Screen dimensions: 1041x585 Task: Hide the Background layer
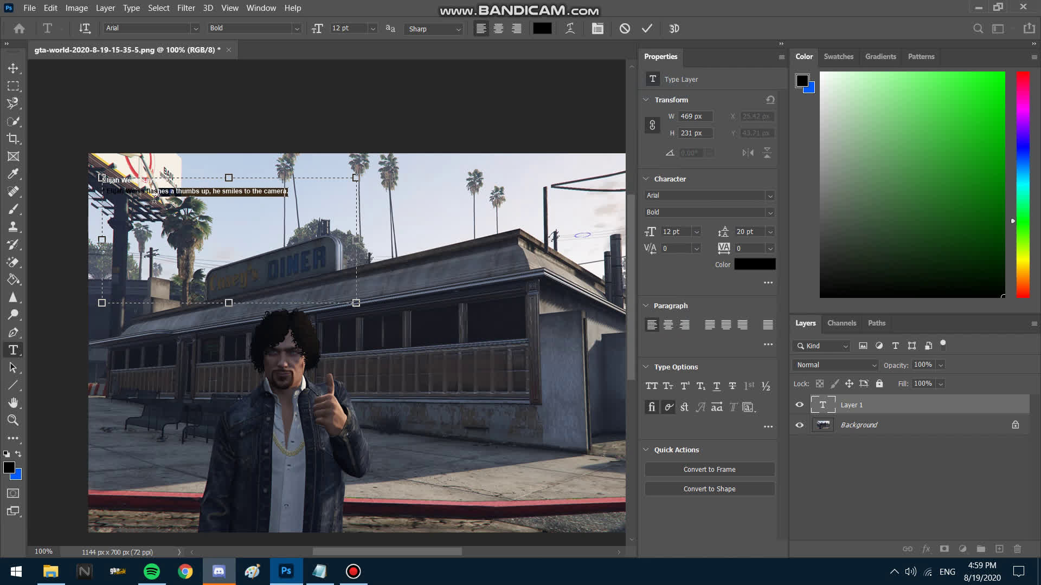[799, 425]
